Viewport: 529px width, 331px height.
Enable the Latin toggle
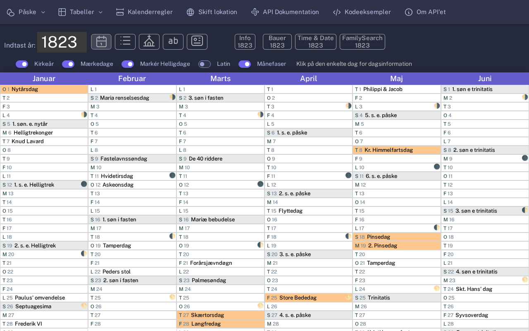coord(205,64)
